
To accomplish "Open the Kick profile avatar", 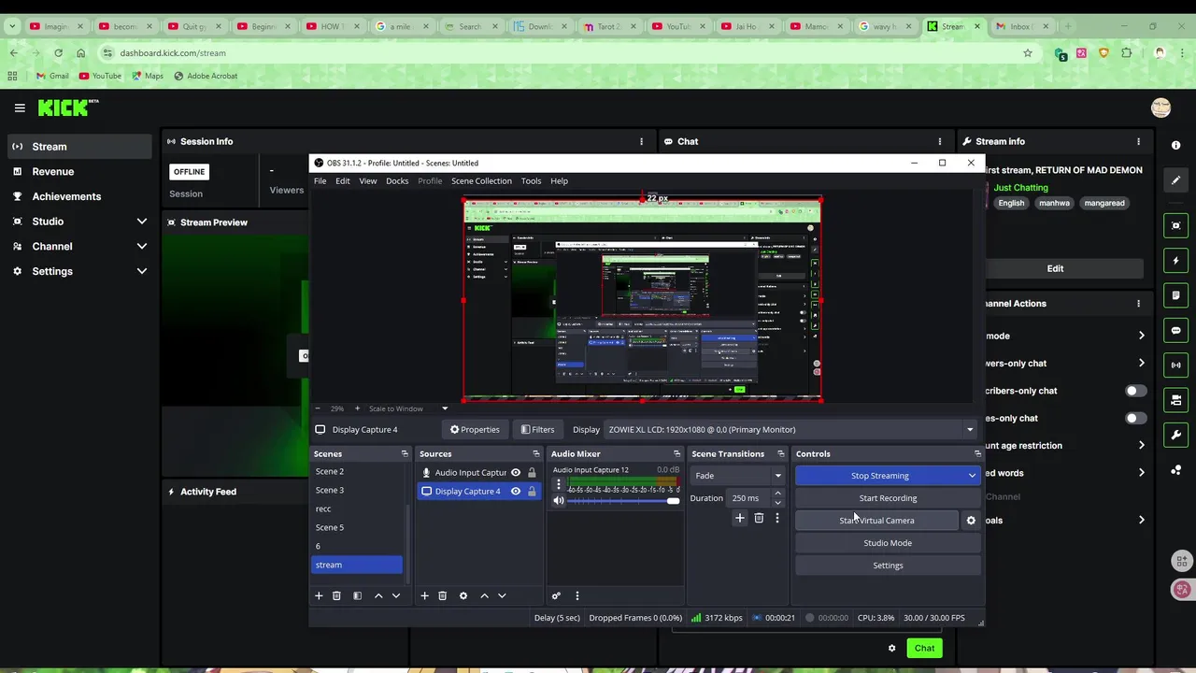I will point(1160,108).
